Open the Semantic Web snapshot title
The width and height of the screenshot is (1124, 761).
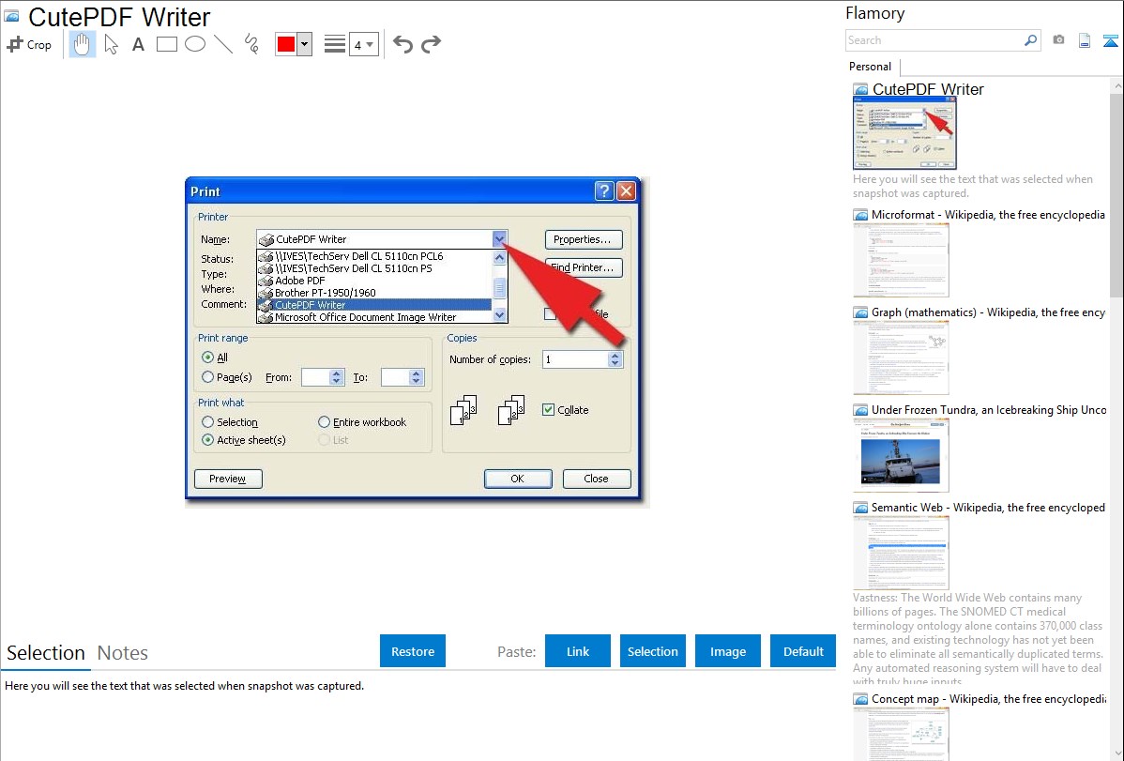(988, 507)
